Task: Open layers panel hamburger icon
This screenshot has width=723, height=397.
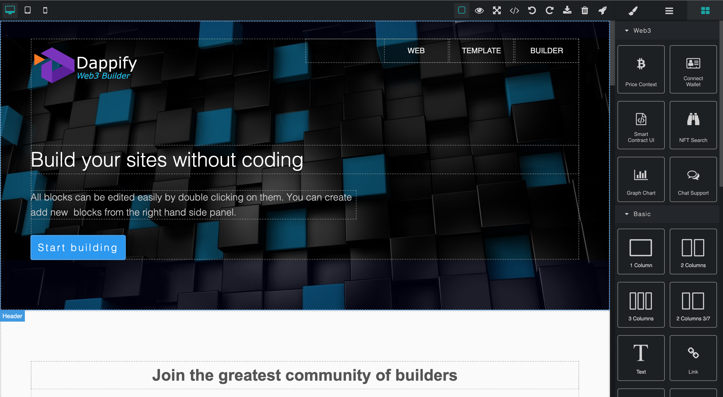Action: pos(669,10)
